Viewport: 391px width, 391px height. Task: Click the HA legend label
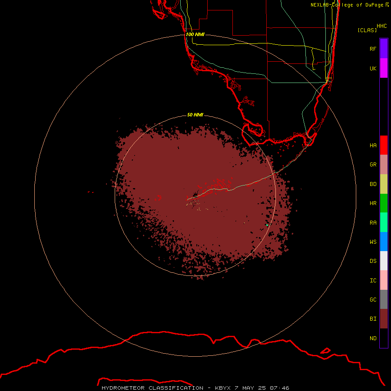(373, 145)
